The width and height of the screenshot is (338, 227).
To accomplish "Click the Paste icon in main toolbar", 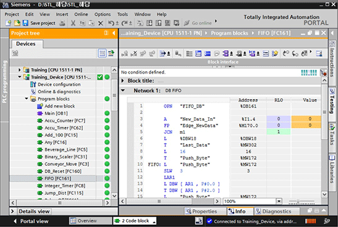I will pyautogui.click(x=91, y=23).
